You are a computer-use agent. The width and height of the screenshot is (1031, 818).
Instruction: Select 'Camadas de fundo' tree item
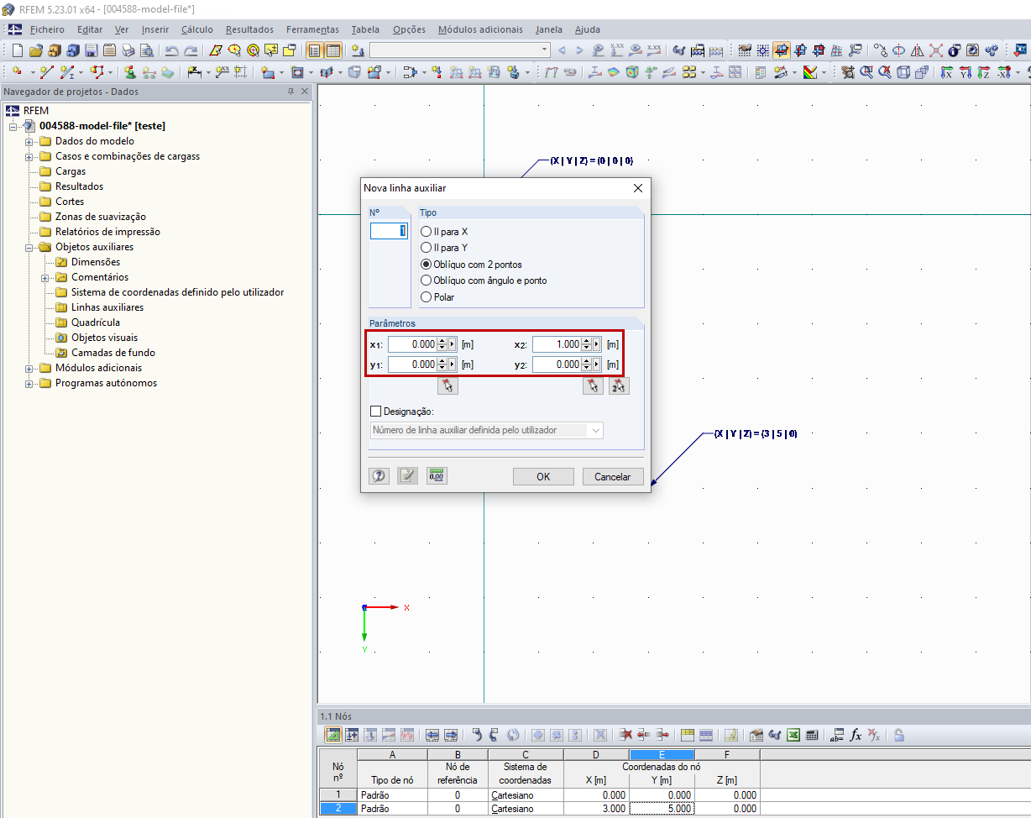pos(113,353)
